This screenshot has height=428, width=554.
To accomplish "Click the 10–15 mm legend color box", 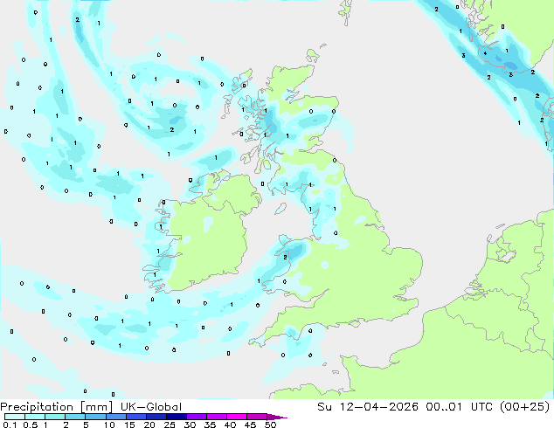I will coord(115,417).
